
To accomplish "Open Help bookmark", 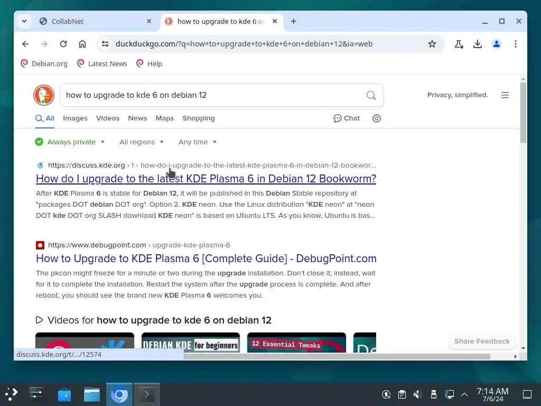I will click(150, 63).
